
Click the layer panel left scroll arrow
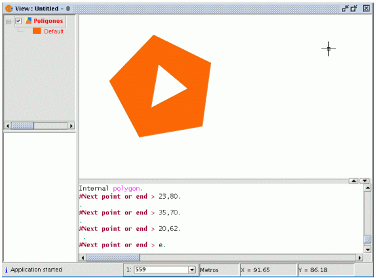click(x=8, y=126)
